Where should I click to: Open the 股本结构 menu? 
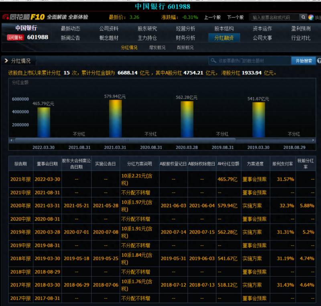click(224, 29)
